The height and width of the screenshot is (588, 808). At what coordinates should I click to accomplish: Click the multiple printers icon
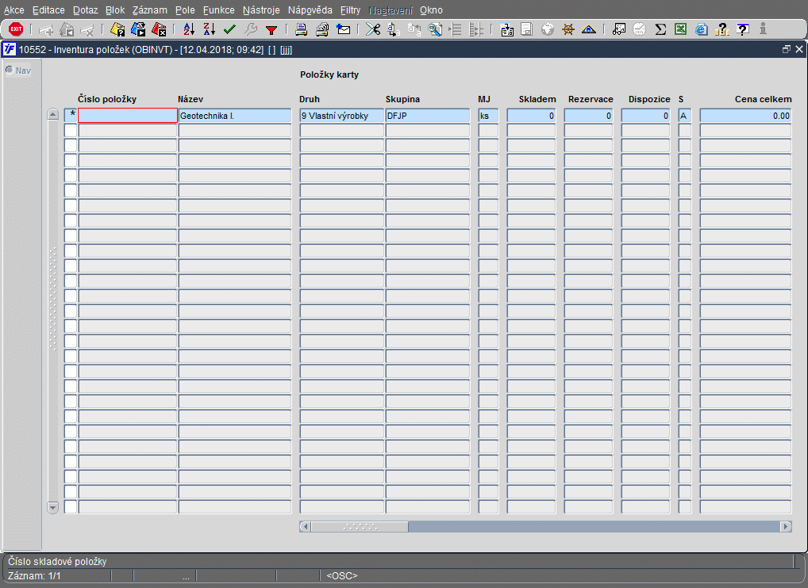(x=322, y=29)
